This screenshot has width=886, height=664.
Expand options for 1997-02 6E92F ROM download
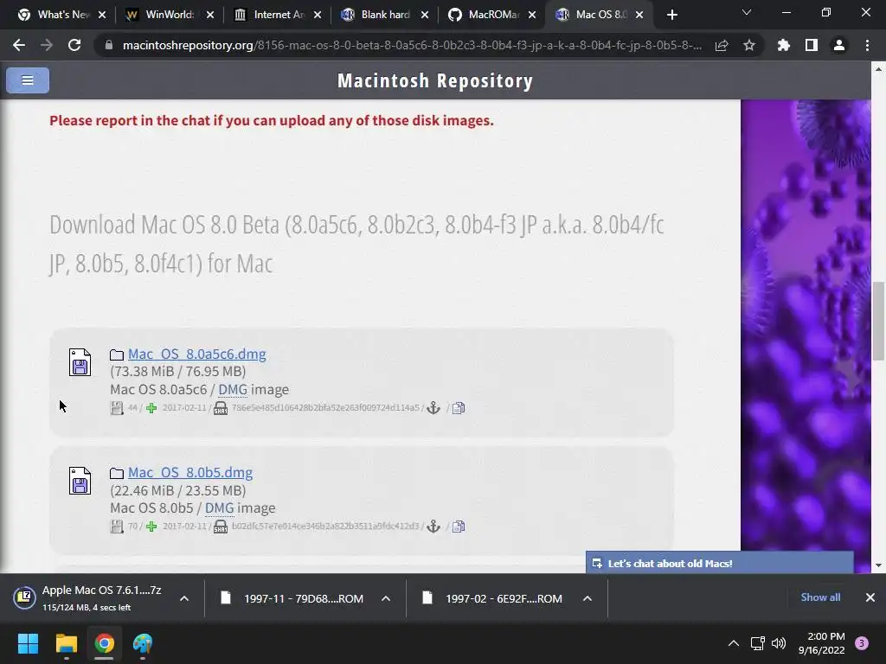587,598
